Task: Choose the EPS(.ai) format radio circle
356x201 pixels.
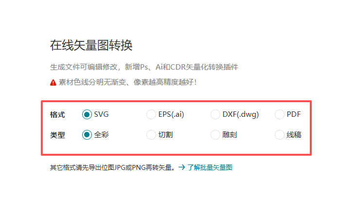Action: 151,114
